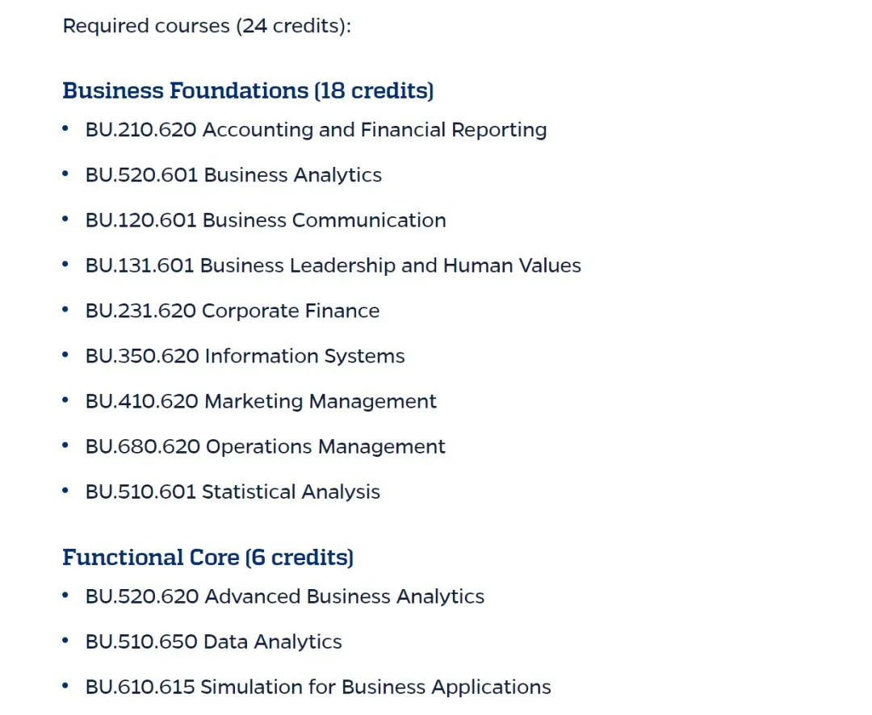Click the Functional Core (6 credits) heading
The height and width of the screenshot is (715, 872).
click(208, 558)
